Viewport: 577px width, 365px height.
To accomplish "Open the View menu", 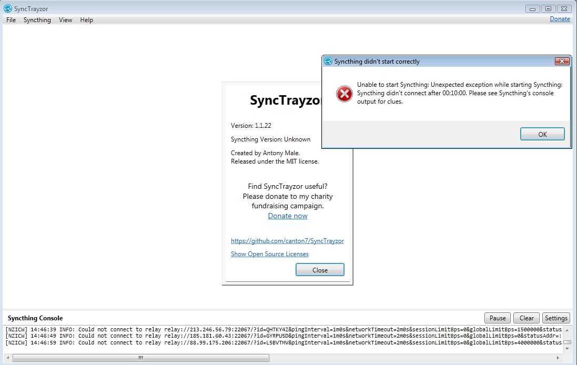I will [x=65, y=20].
